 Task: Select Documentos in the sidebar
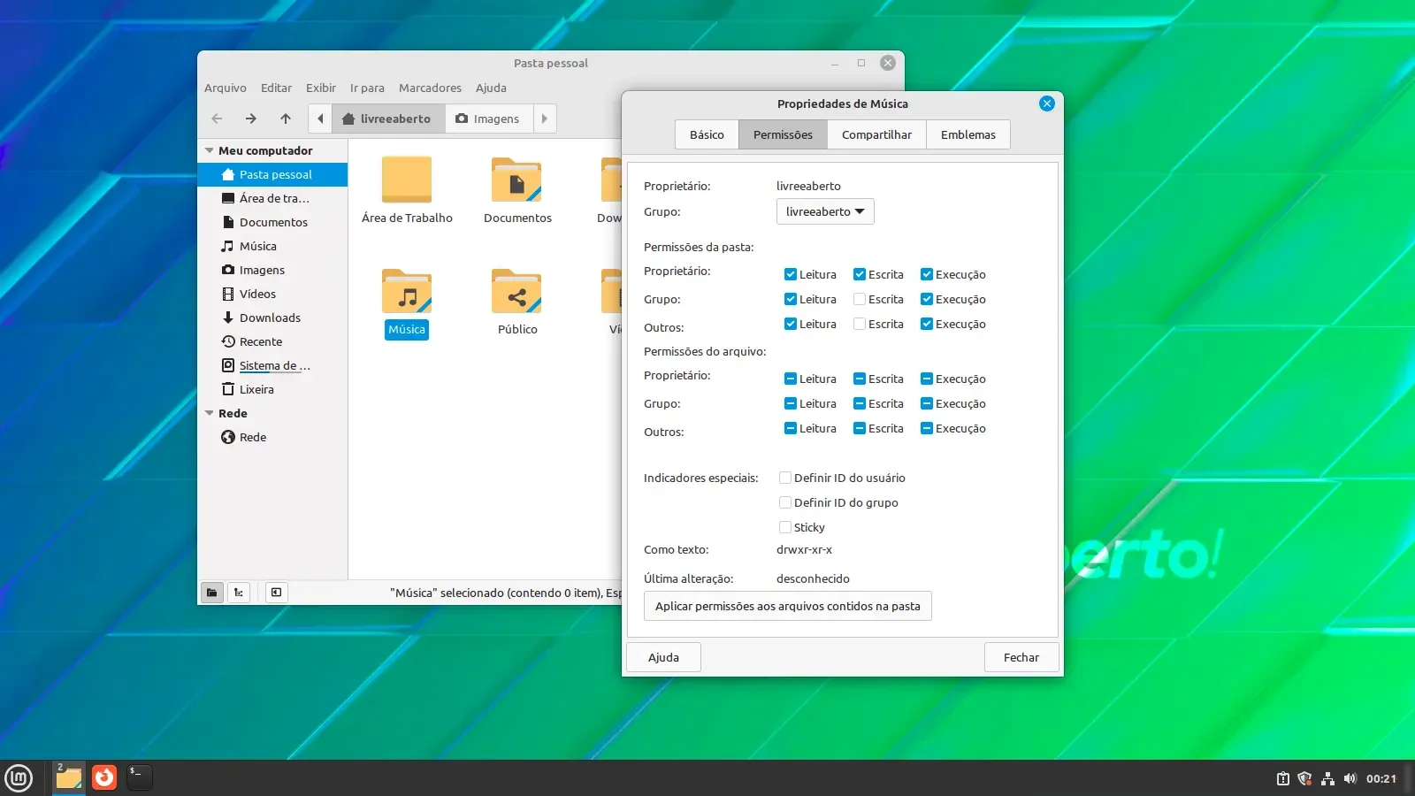273,222
